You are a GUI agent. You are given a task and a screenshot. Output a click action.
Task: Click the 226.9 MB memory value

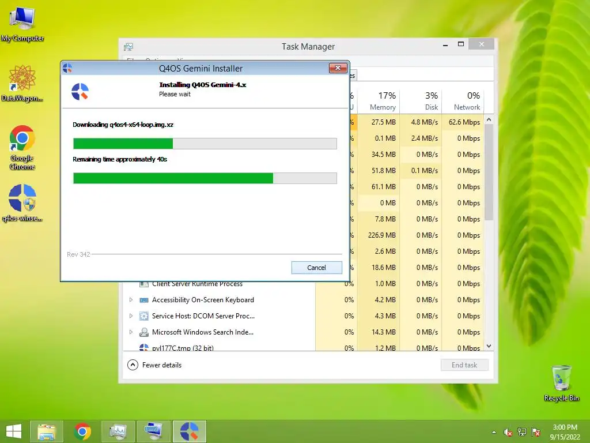(382, 235)
